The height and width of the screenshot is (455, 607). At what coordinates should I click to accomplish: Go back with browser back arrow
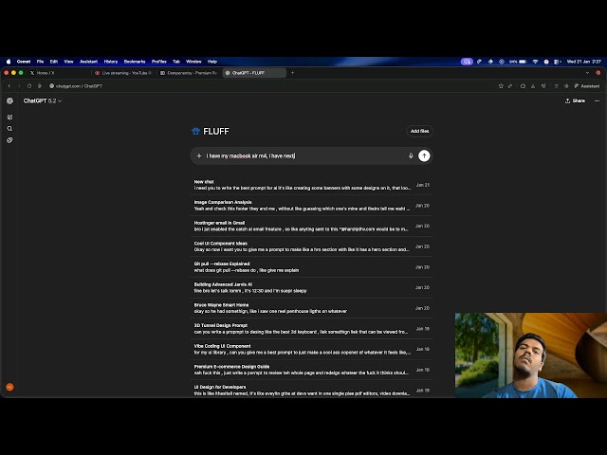[x=9, y=86]
